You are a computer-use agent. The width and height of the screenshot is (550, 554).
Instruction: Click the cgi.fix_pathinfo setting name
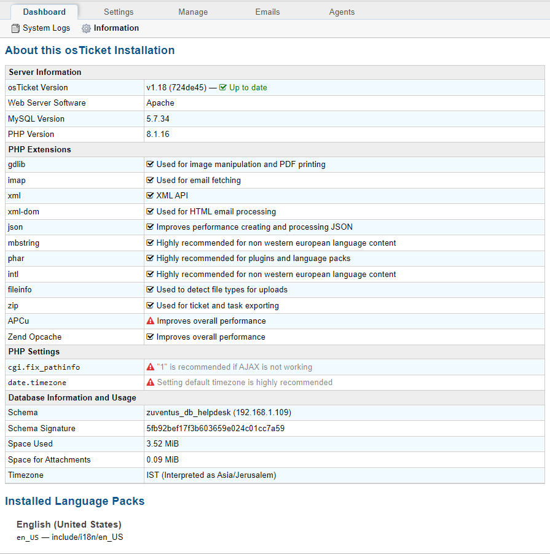tap(44, 367)
